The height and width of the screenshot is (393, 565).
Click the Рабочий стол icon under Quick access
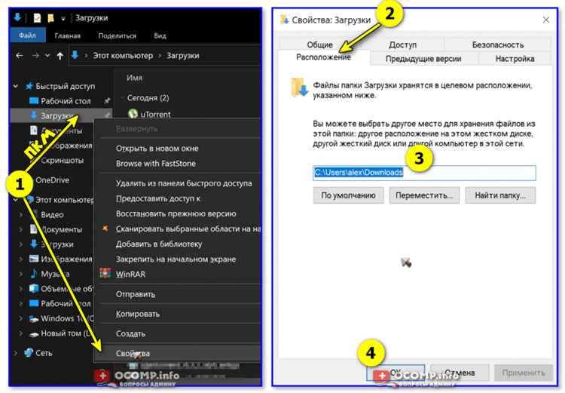tap(33, 100)
